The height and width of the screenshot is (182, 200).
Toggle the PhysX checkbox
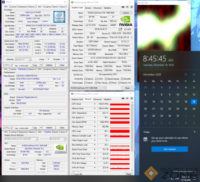click(110, 83)
